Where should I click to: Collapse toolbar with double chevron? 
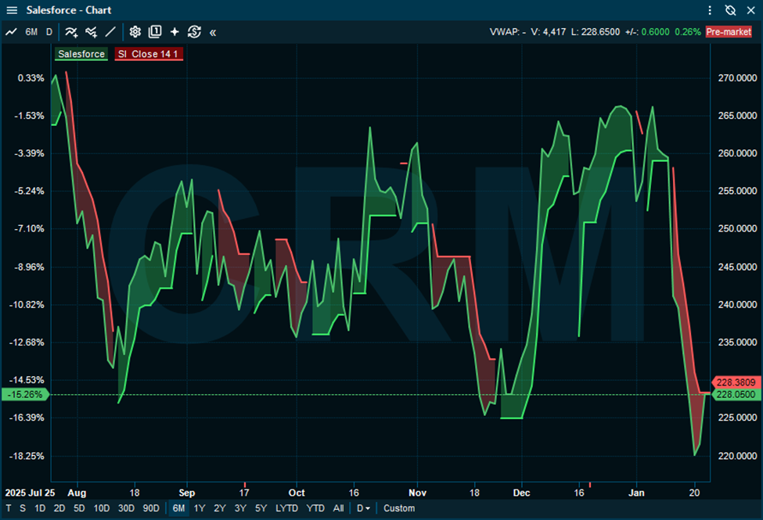pos(214,32)
